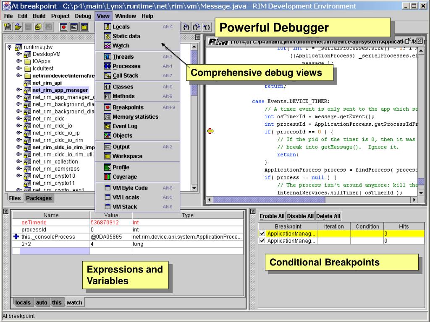Click the Threads menu icon
The width and height of the screenshot is (430, 322).
click(x=107, y=57)
